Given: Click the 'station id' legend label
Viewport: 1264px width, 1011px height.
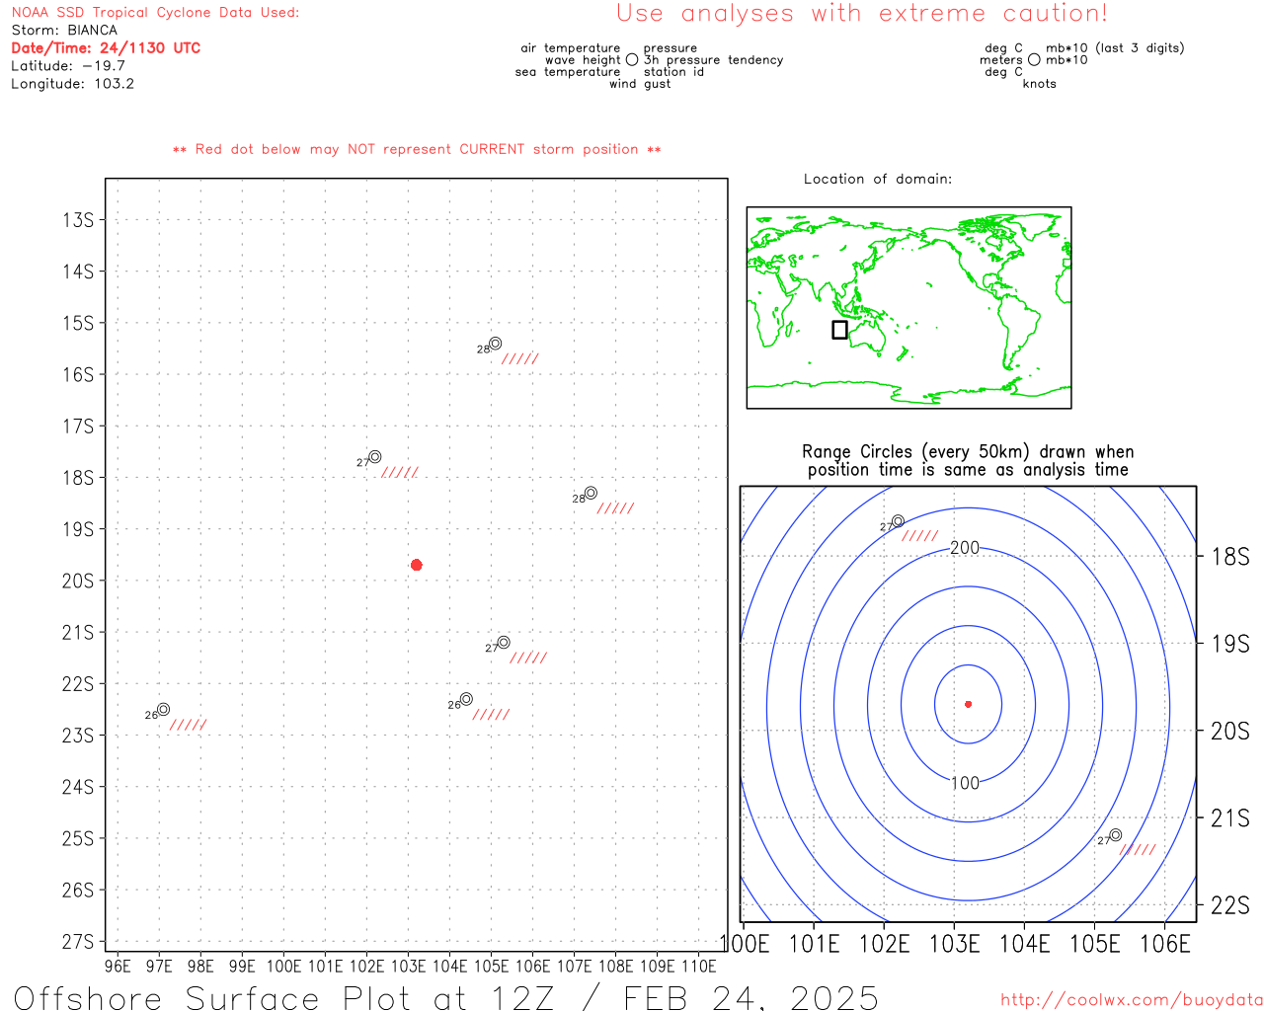Looking at the screenshot, I should pyautogui.click(x=673, y=72).
